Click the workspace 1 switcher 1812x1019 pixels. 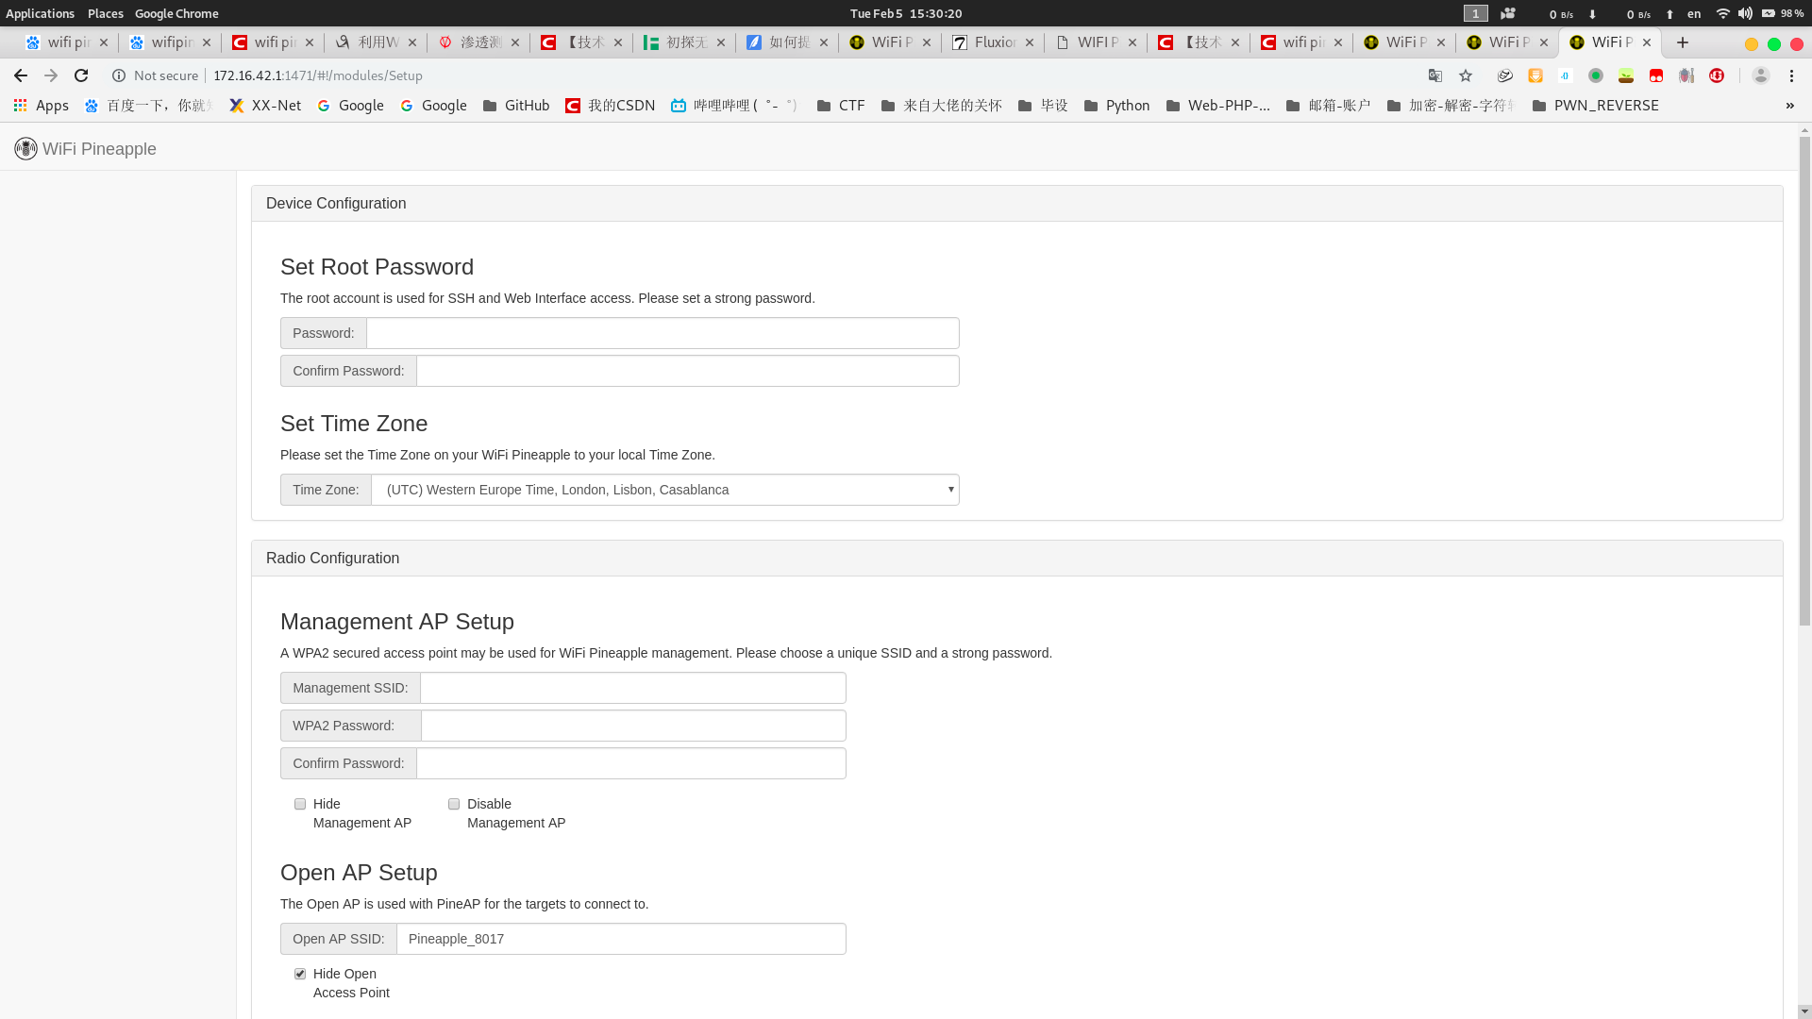[x=1476, y=13]
